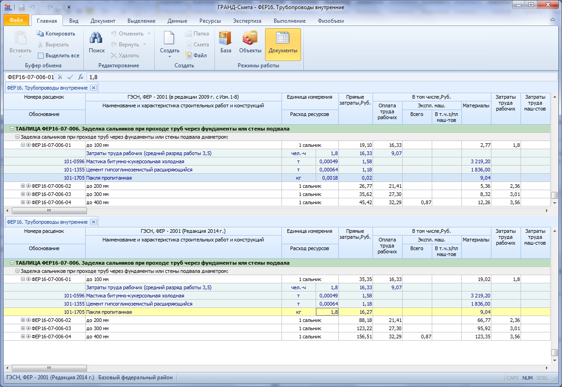Click the cell reference box ФЕР16-07-006-01

(x=30, y=77)
